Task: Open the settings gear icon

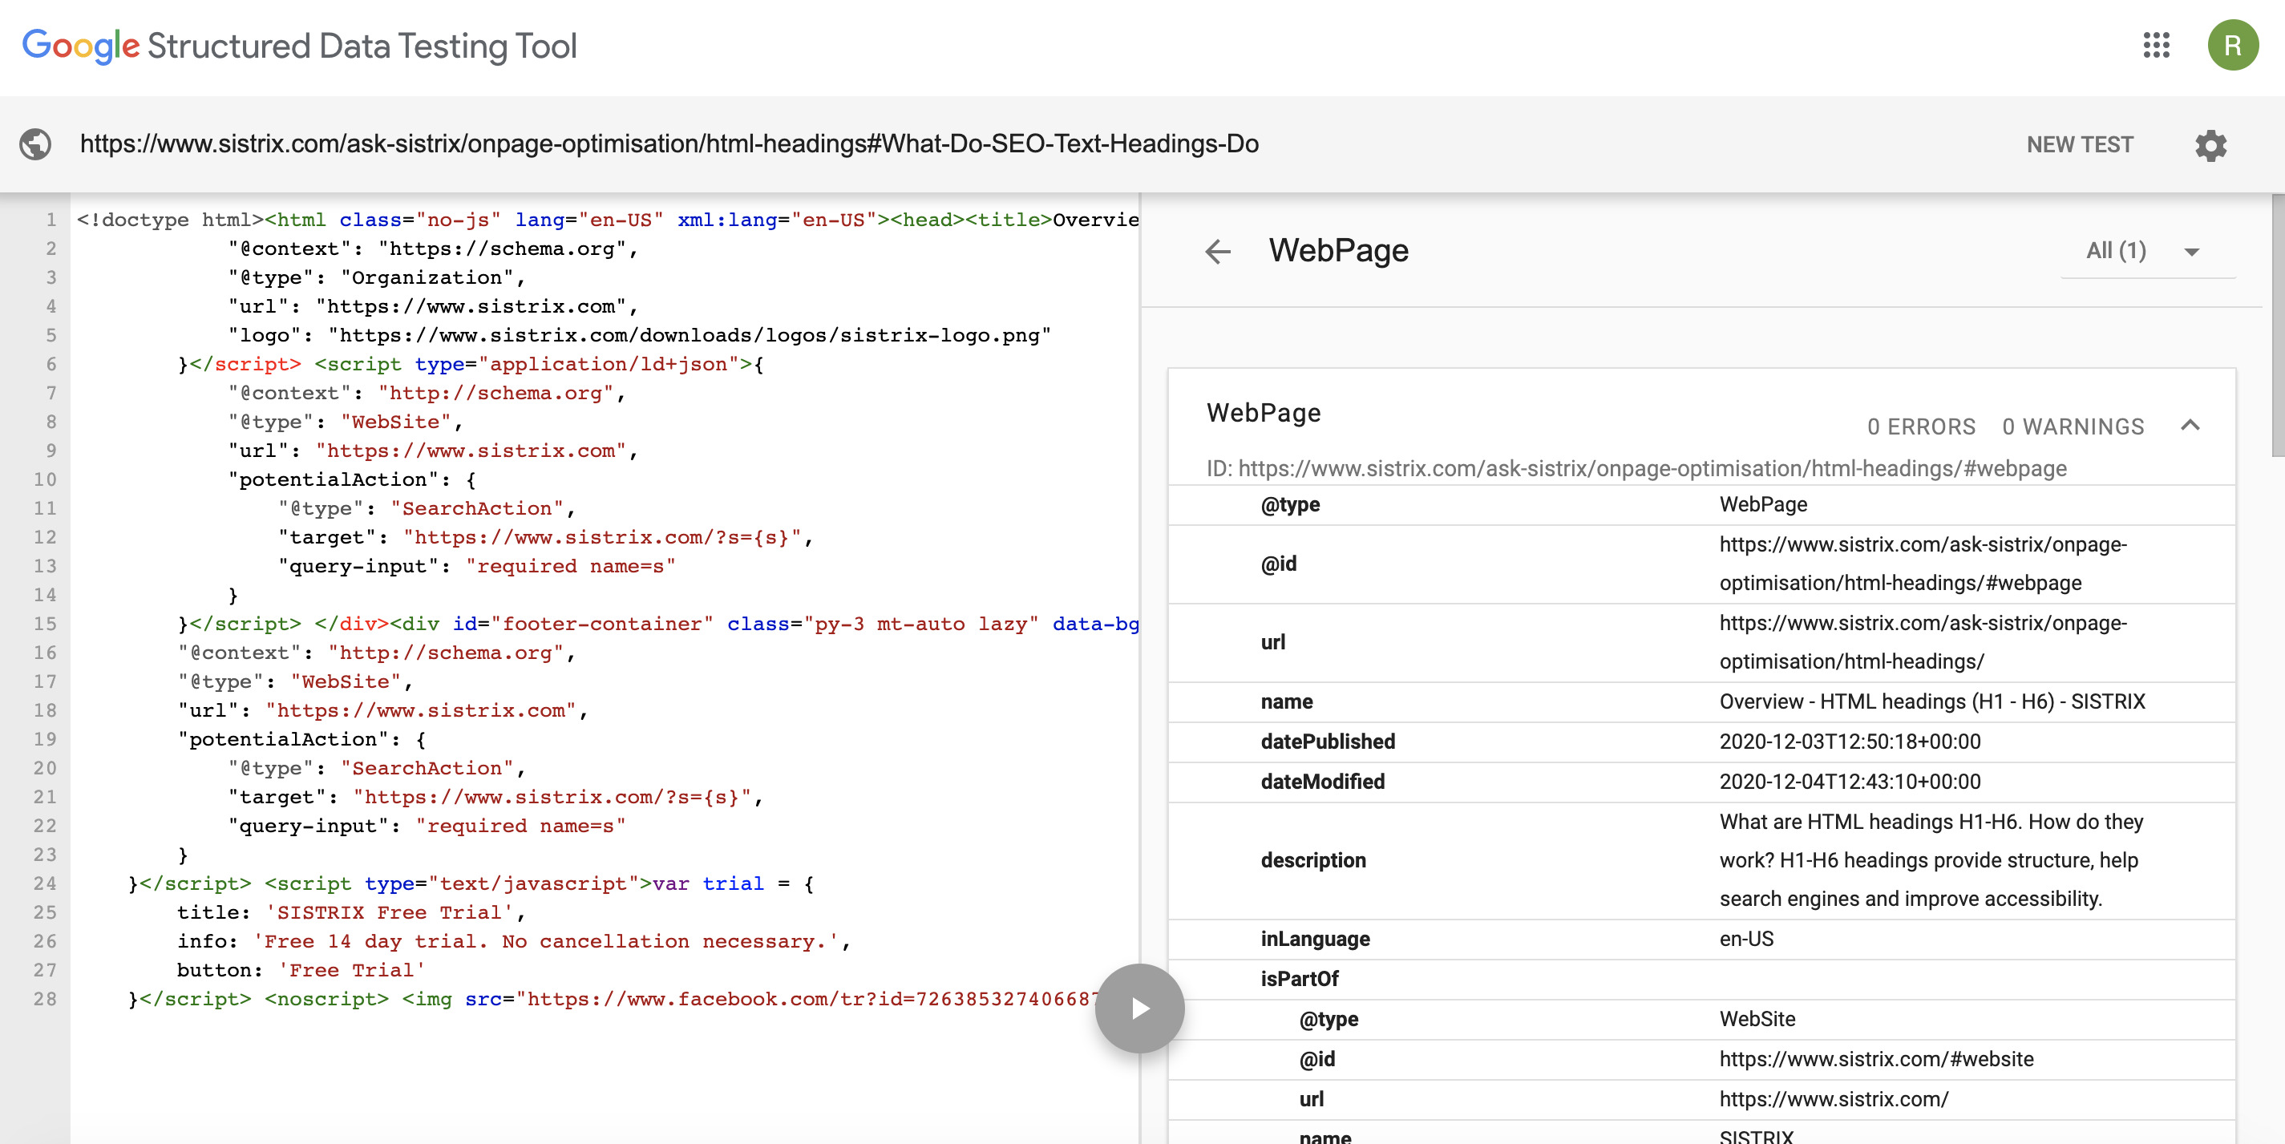Action: tap(2210, 144)
